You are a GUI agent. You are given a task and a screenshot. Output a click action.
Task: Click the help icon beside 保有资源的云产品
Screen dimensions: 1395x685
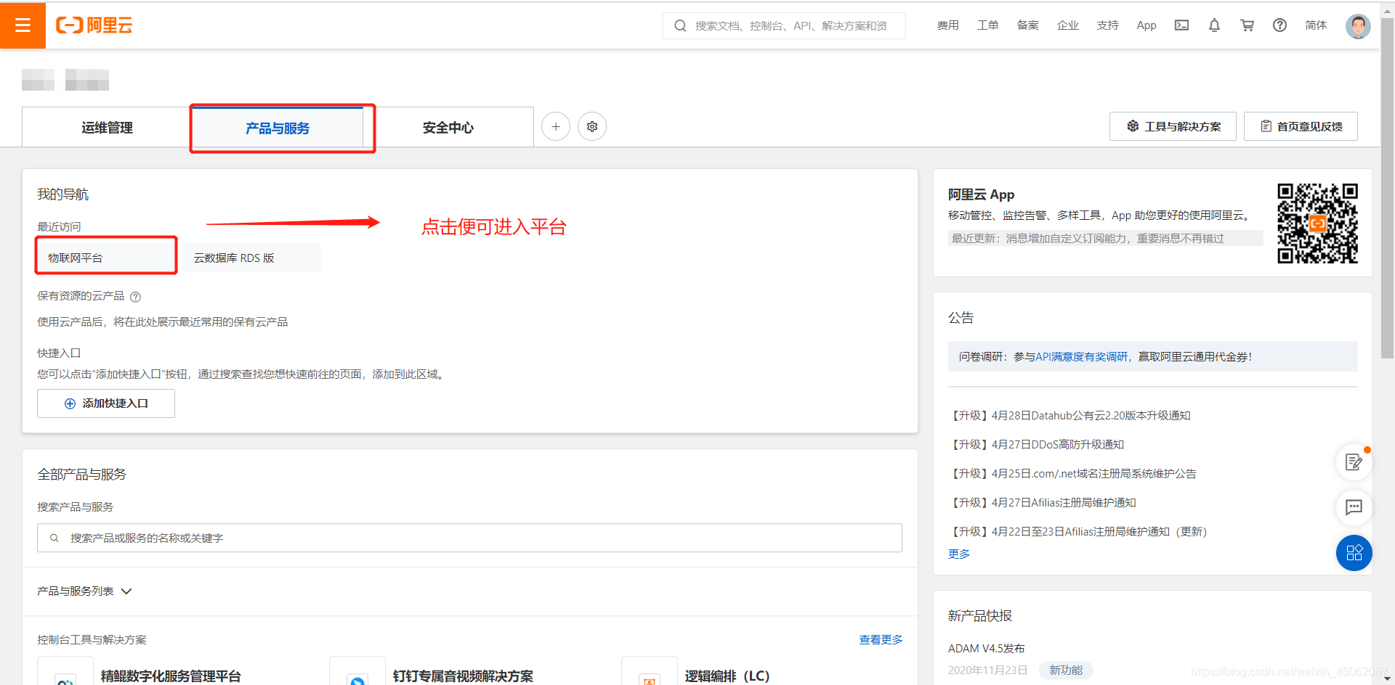(136, 297)
